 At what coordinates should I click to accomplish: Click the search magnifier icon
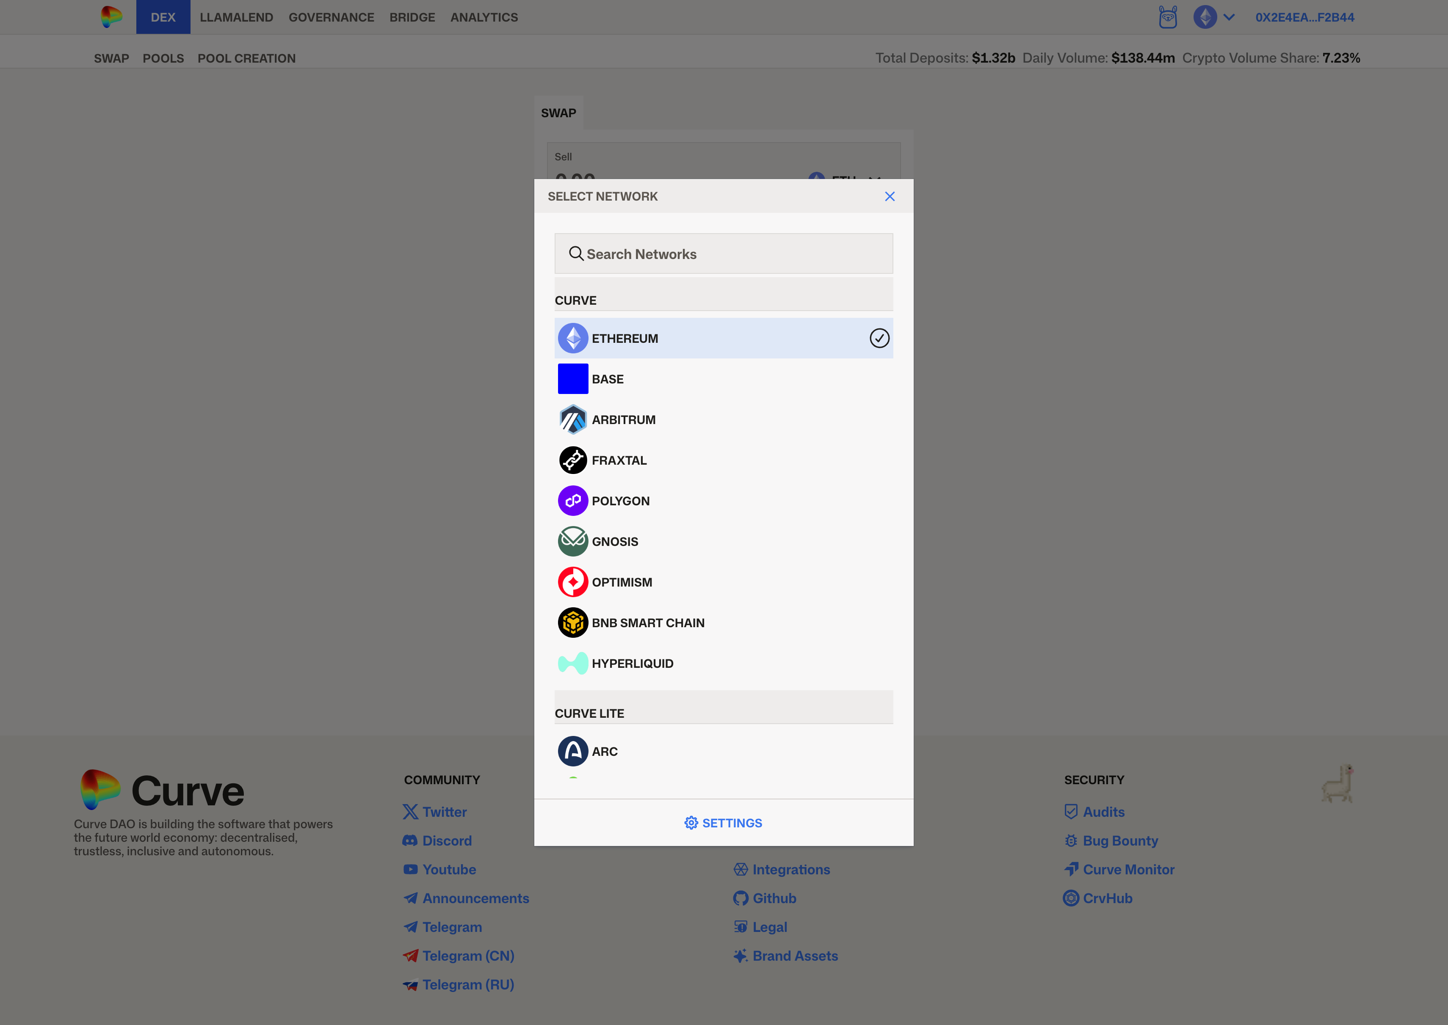[576, 254]
